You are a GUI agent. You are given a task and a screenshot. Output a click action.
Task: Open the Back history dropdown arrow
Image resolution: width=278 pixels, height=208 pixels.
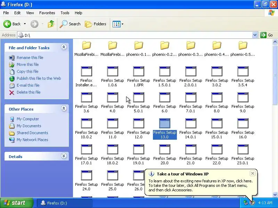(25, 24)
